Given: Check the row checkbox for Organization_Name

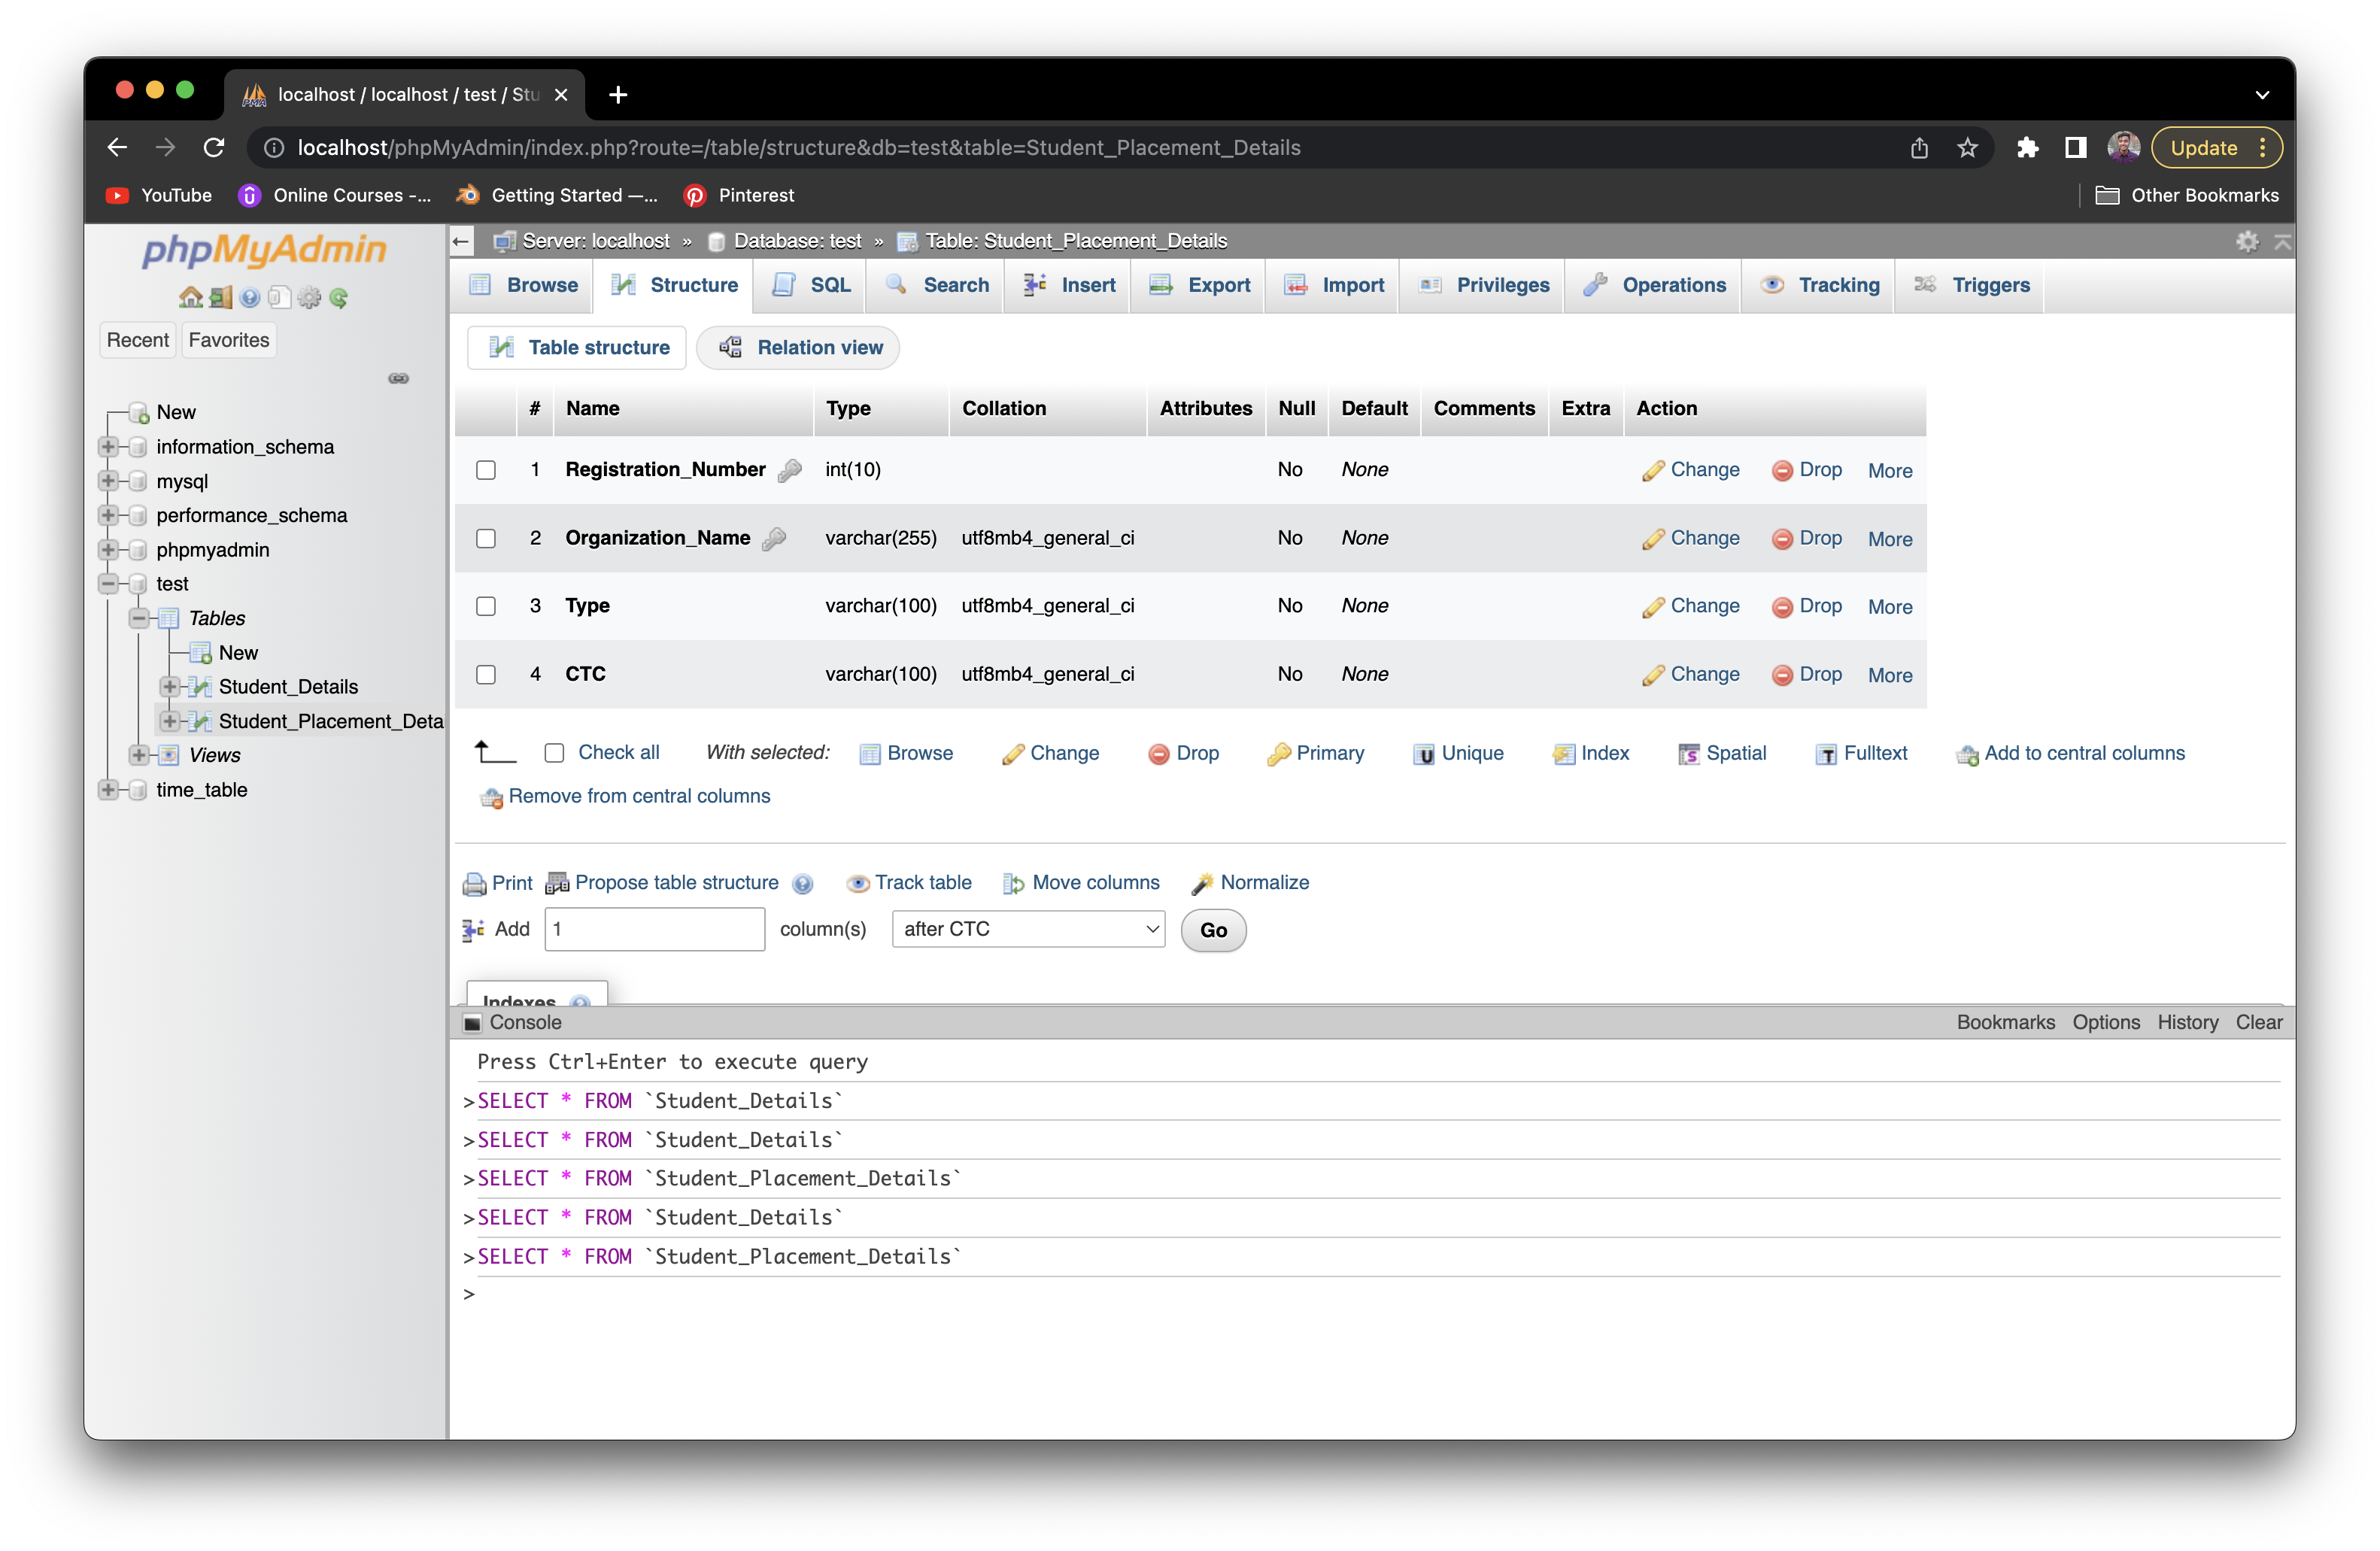Looking at the screenshot, I should [x=486, y=538].
